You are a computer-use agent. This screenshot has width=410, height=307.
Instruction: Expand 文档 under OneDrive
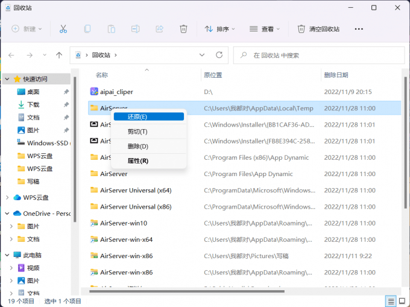pyautogui.click(x=11, y=239)
